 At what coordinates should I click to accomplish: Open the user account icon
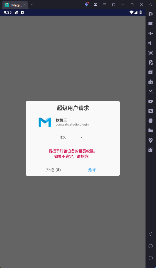[x=95, y=5]
